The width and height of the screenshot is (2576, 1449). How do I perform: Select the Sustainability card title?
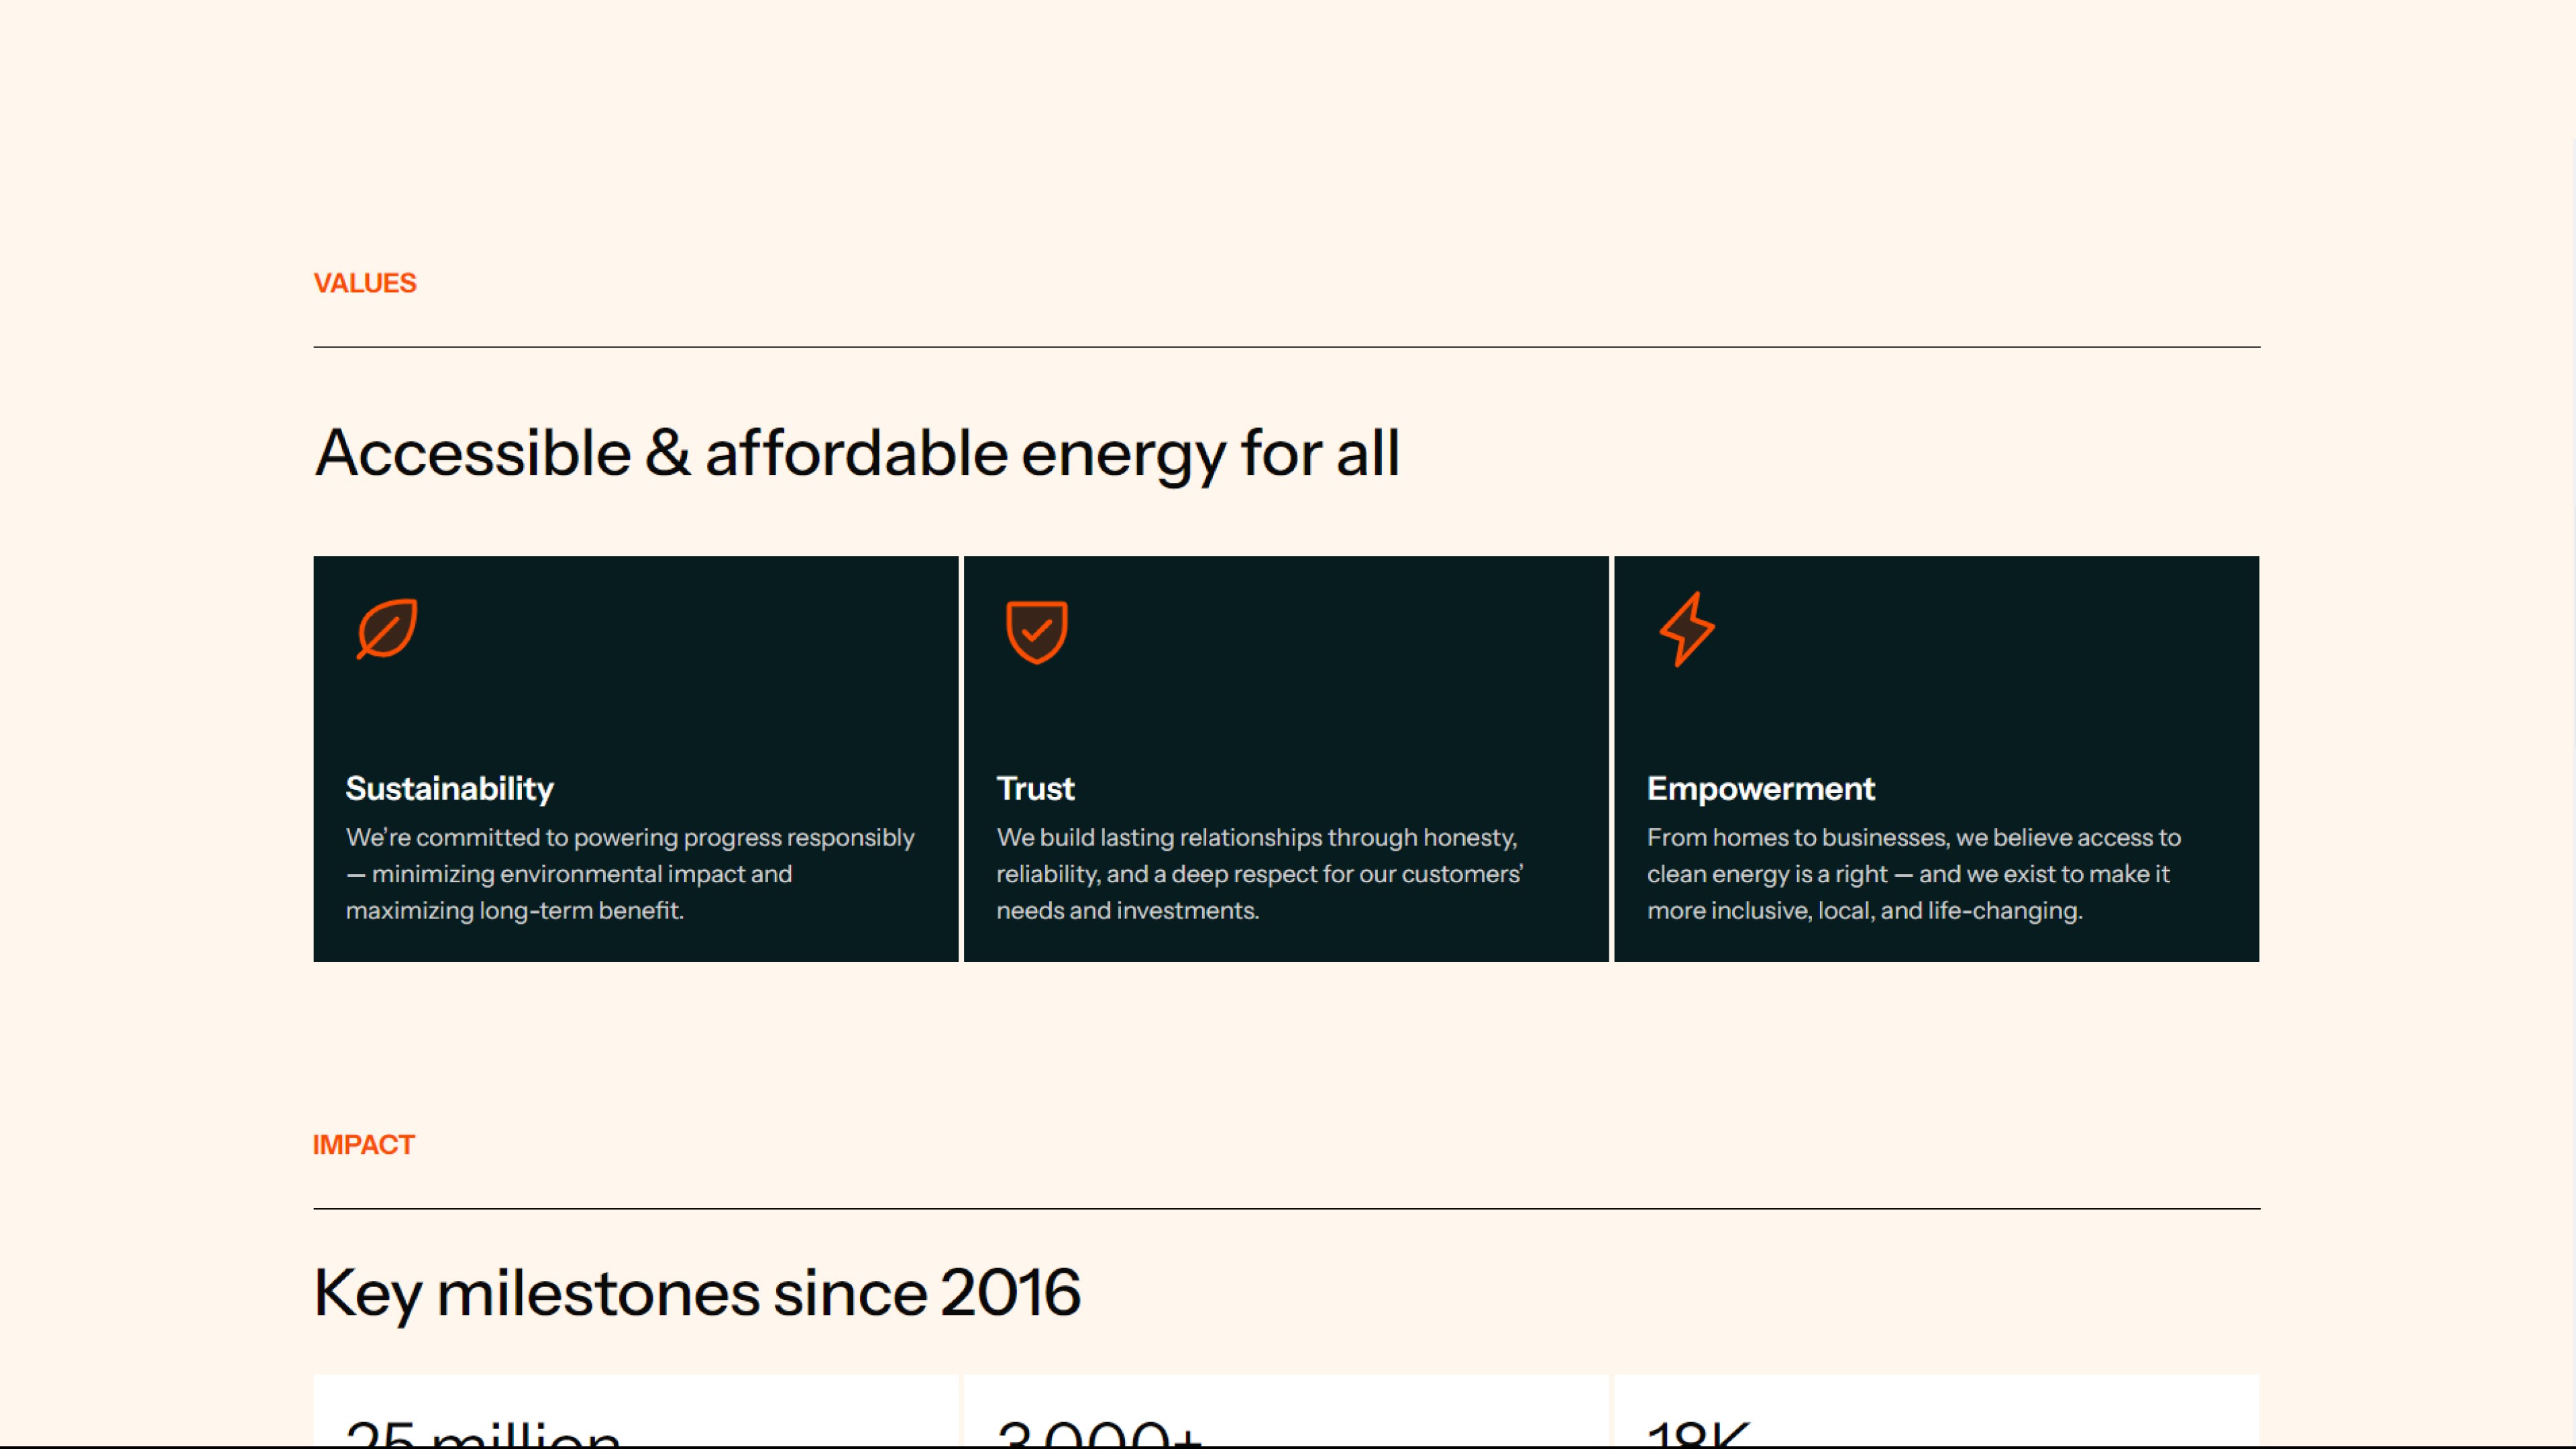click(449, 788)
